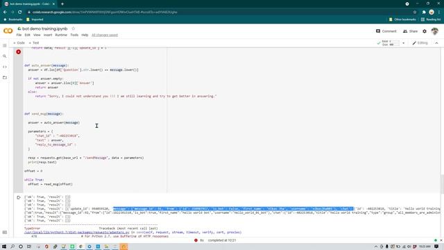Open the Editing mode dropdown
This screenshot has width=444, height=250.
click(x=420, y=43)
